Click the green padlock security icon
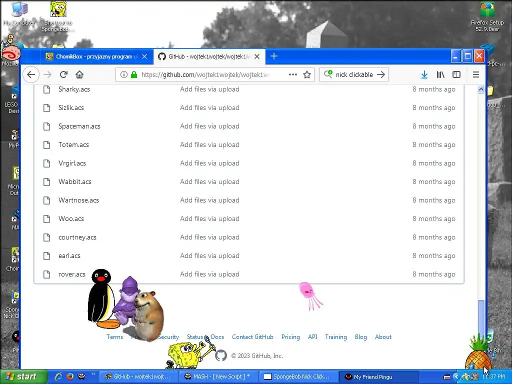 134,75
